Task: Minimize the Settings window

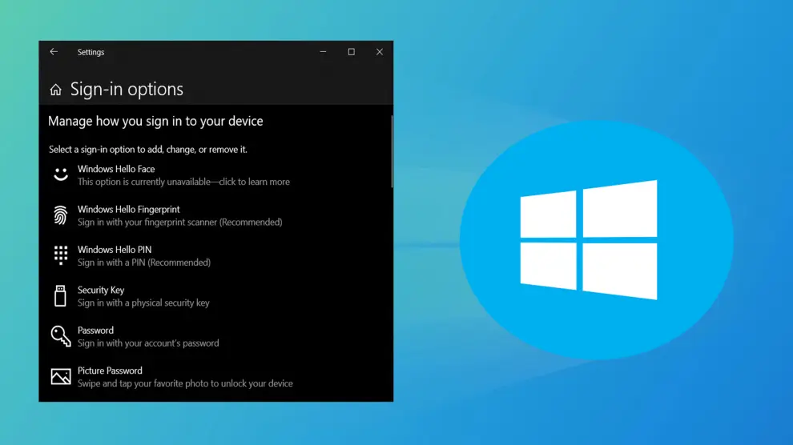Action: click(323, 52)
